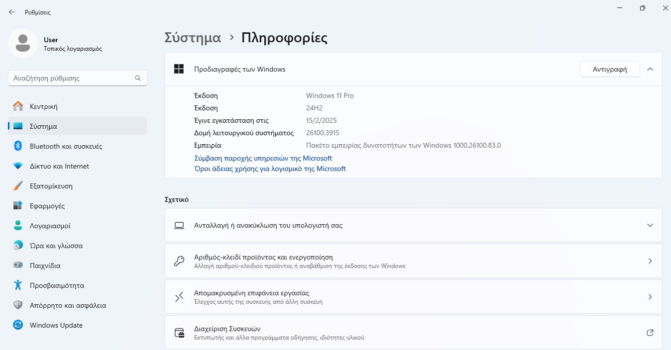Click the laptop icon for trade-in row

tap(179, 225)
